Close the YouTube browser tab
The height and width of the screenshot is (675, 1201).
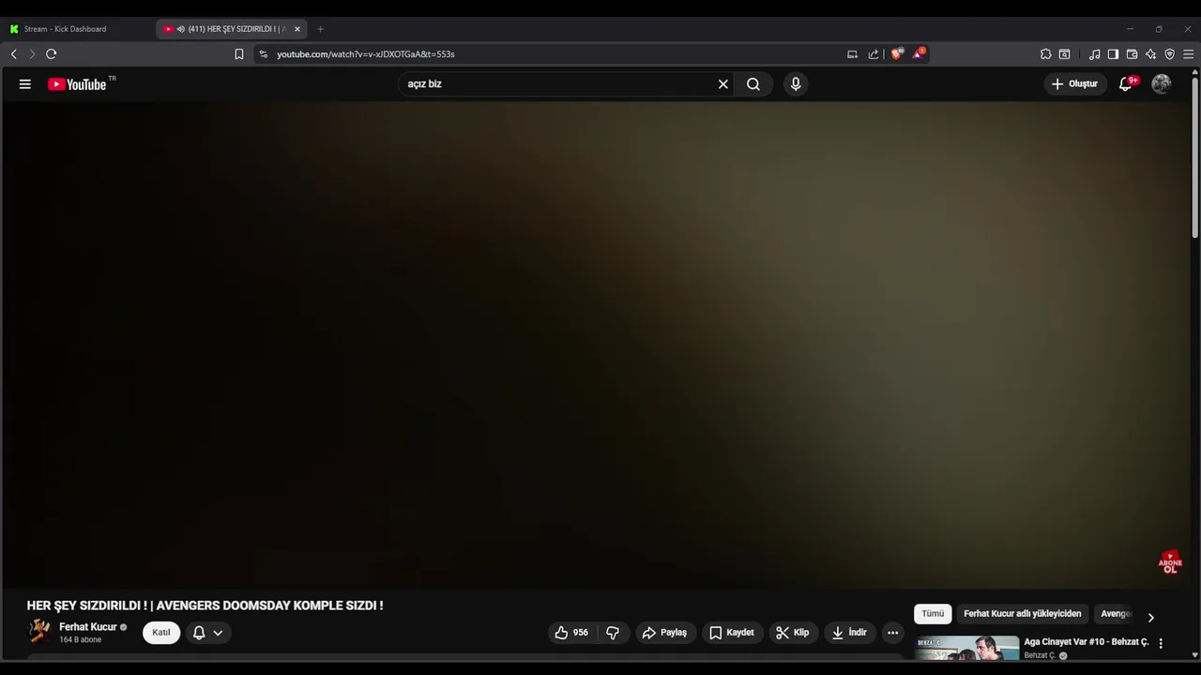click(297, 29)
